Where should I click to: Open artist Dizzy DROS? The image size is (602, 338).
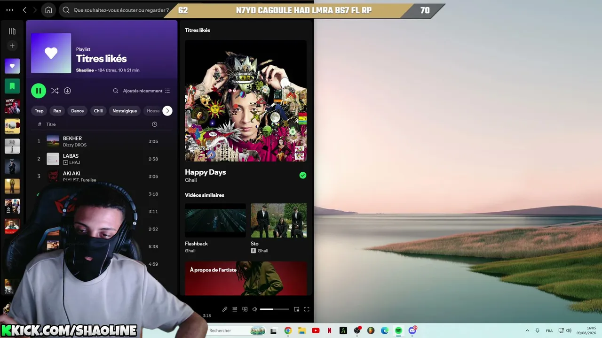click(75, 145)
